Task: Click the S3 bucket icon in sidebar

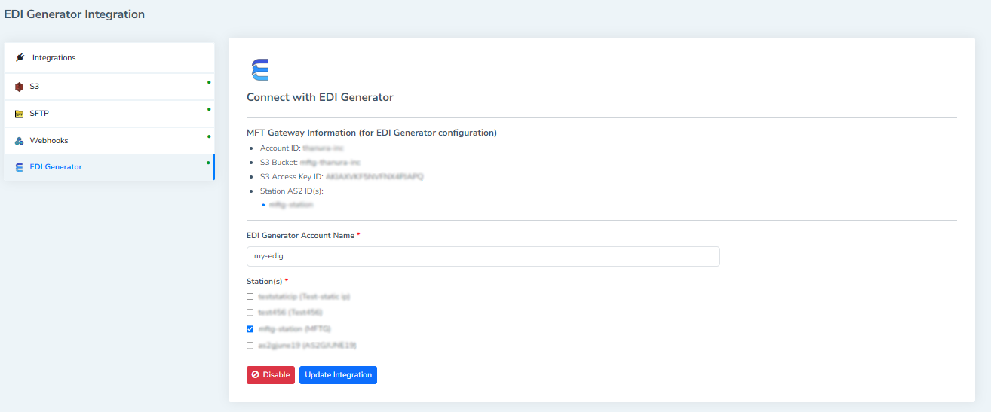Action: coord(20,87)
